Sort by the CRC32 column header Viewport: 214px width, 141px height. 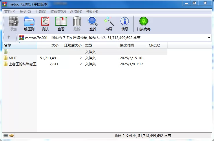click(x=157, y=45)
